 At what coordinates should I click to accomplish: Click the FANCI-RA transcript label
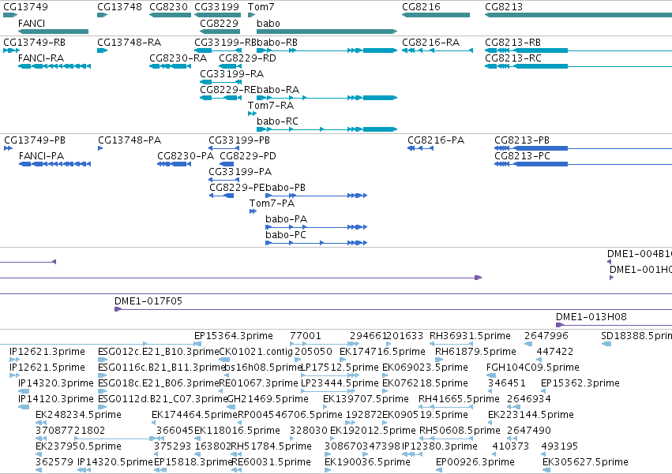click(x=41, y=58)
